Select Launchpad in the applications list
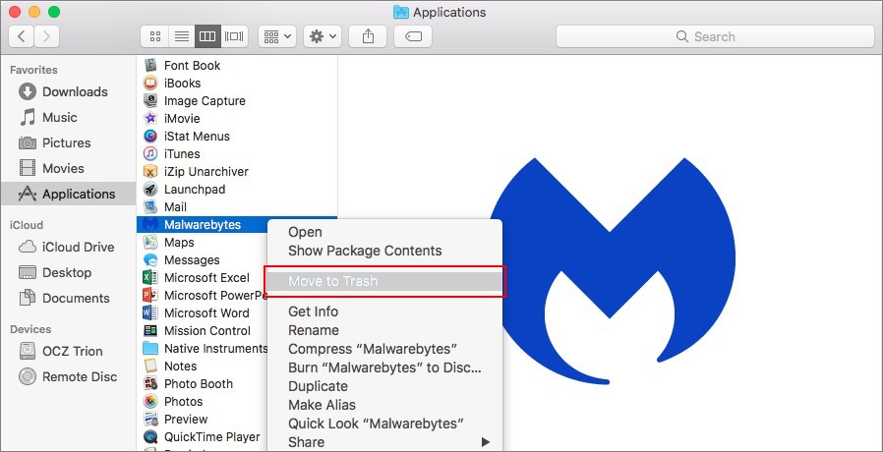Image resolution: width=883 pixels, height=452 pixels. (237, 189)
